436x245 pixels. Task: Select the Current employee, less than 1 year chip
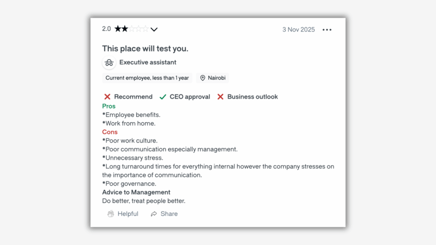(147, 78)
